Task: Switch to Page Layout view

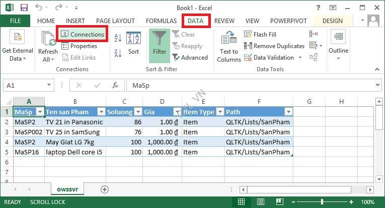Action: (261, 202)
